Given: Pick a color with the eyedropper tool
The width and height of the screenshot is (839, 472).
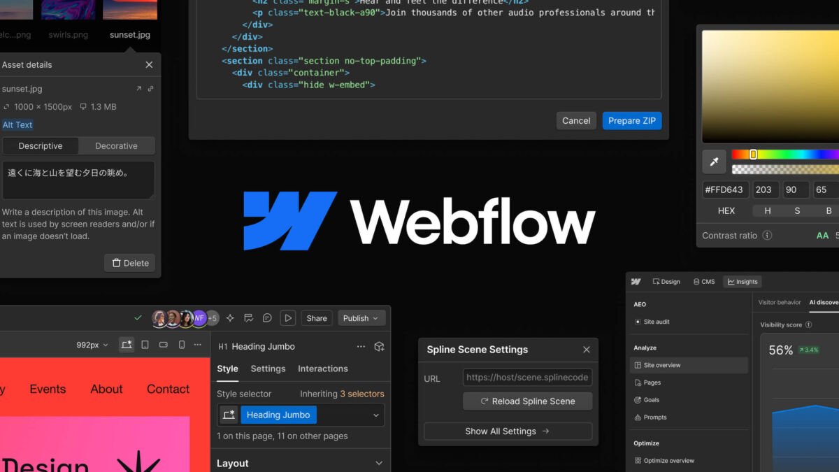Looking at the screenshot, I should tap(714, 162).
